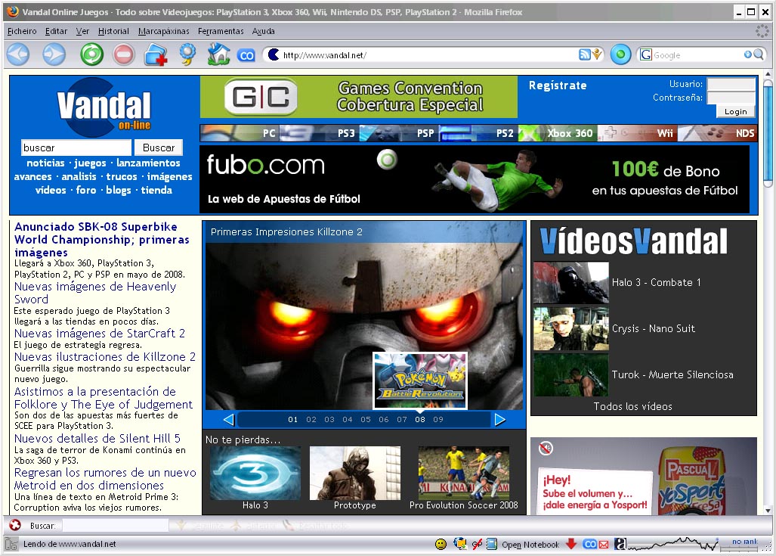Click the Regístrate link
This screenshot has height=556, width=776.
(558, 85)
